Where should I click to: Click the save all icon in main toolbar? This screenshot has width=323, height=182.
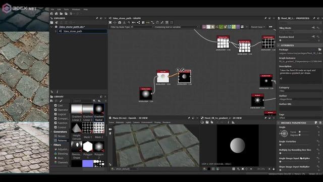pos(66,14)
